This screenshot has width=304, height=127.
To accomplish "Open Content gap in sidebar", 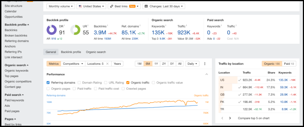I will (x=13, y=87).
